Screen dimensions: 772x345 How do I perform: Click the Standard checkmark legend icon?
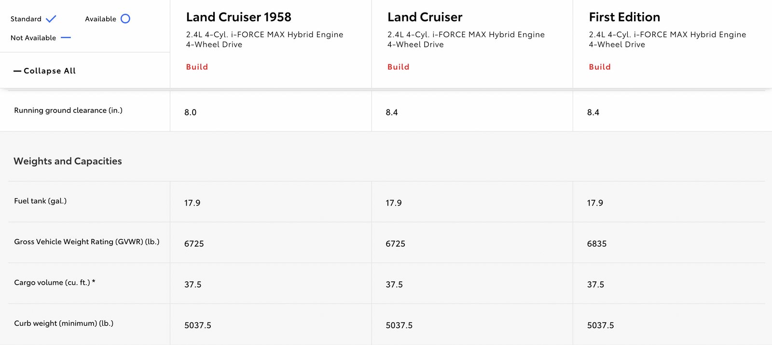pos(51,19)
